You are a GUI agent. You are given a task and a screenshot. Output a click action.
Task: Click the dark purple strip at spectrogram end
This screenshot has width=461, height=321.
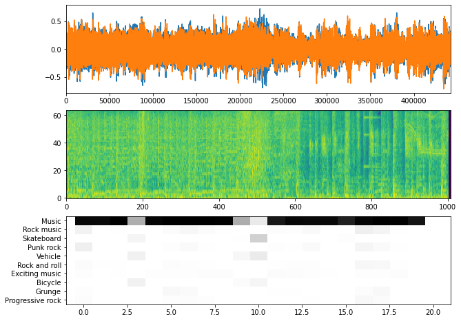[x=449, y=154]
